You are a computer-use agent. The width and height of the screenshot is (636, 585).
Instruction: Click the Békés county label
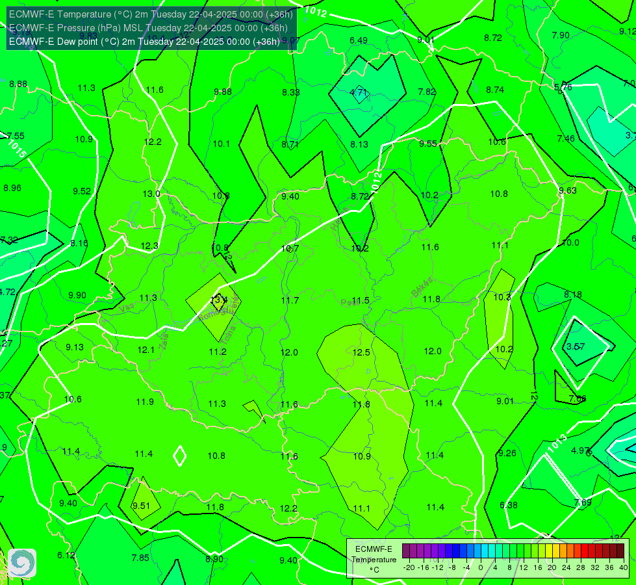pos(422,287)
